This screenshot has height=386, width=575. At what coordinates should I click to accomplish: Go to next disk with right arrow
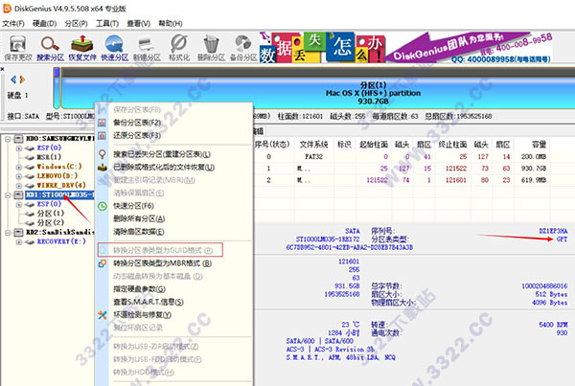click(22, 79)
